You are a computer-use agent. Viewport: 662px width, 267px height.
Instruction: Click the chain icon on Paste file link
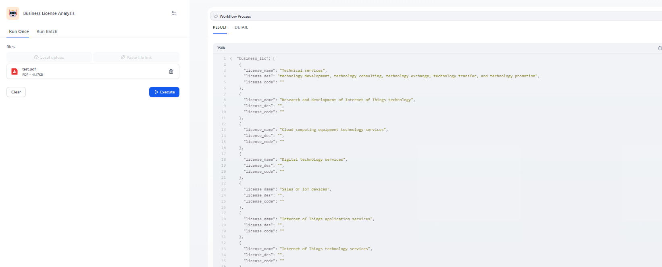pos(123,57)
